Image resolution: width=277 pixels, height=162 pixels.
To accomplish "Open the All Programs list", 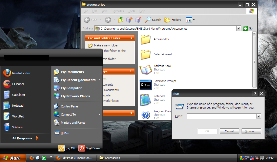I will (x=25, y=138).
